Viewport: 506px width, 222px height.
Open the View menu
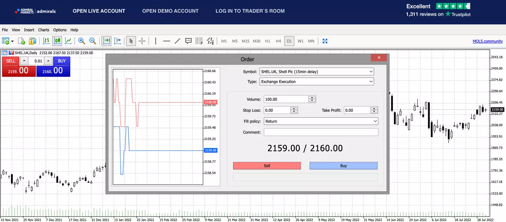click(16, 30)
